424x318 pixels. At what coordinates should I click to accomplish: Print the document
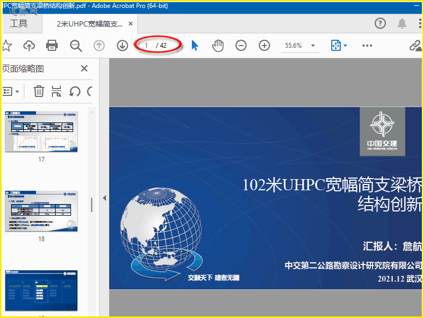(x=52, y=46)
